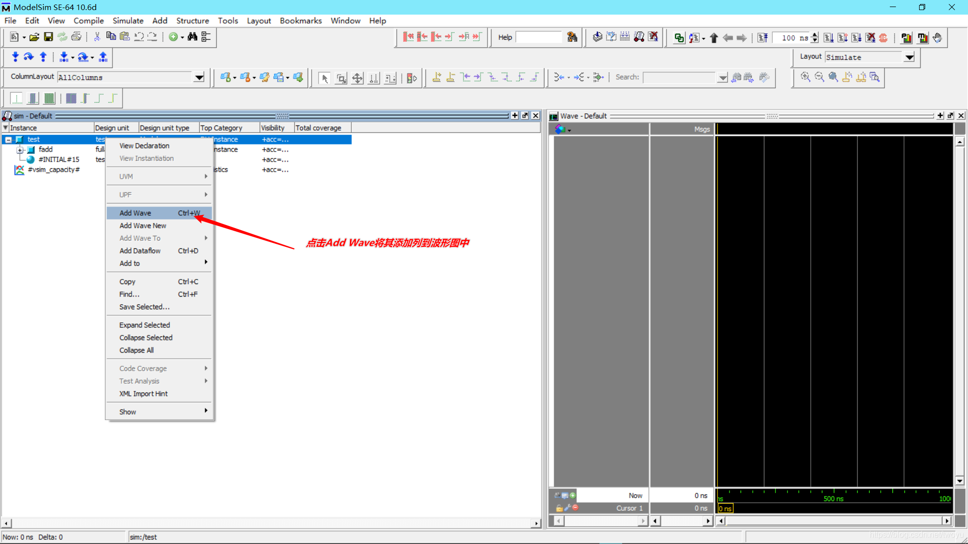
Task: Select the Zoom Mode box tool
Action: point(341,78)
